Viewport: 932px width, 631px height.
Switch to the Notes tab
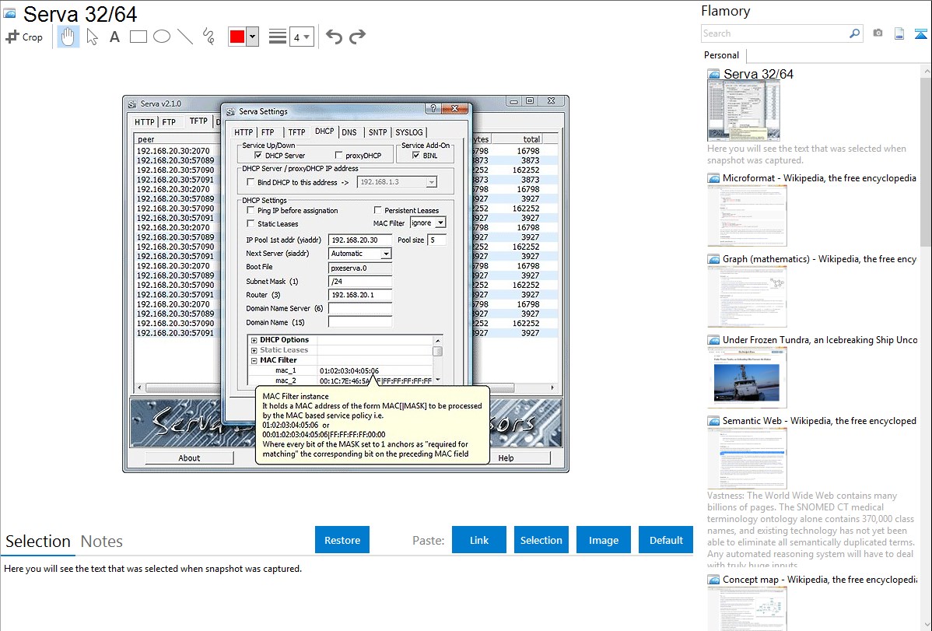[x=102, y=542]
